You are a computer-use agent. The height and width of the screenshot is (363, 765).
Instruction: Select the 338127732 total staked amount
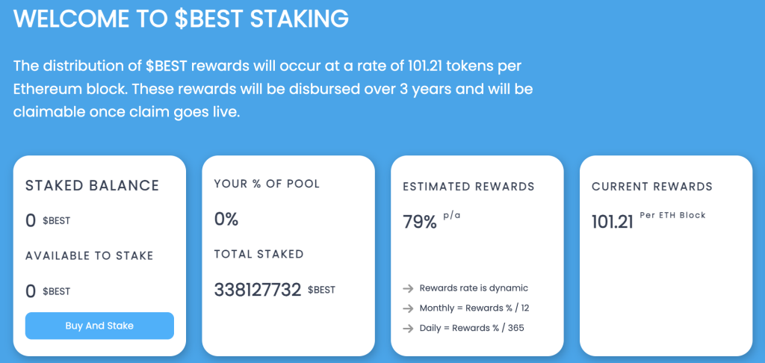[x=258, y=289]
